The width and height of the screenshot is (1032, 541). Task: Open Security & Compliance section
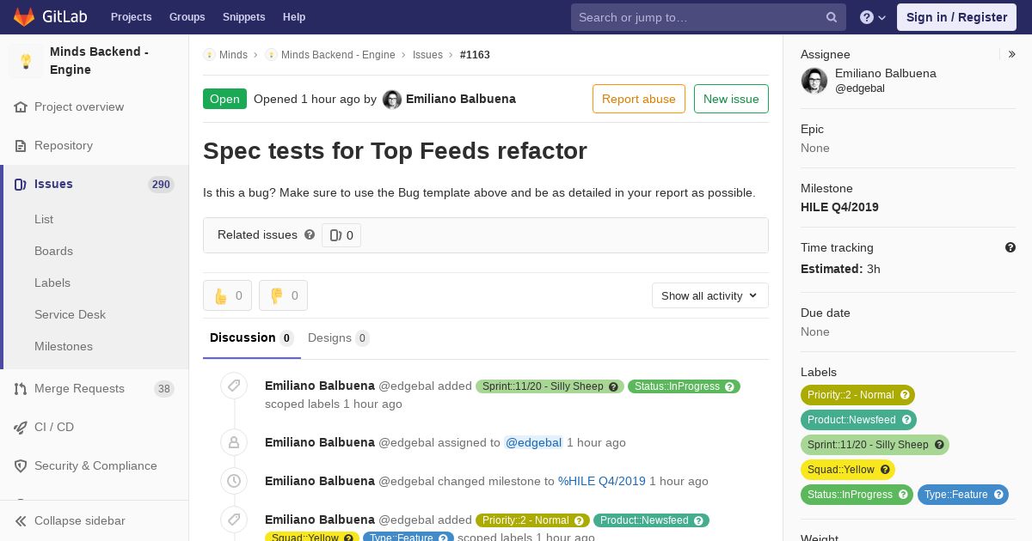[x=95, y=466]
